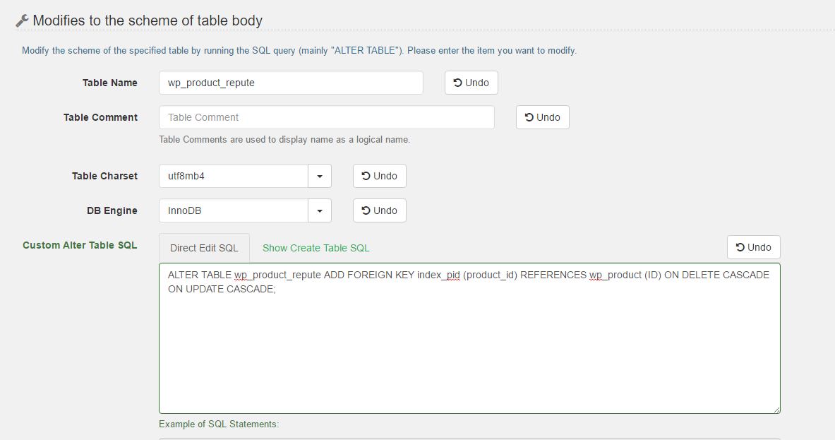Click into the Table Comment field
Image resolution: width=835 pixels, height=440 pixels.
[326, 117]
